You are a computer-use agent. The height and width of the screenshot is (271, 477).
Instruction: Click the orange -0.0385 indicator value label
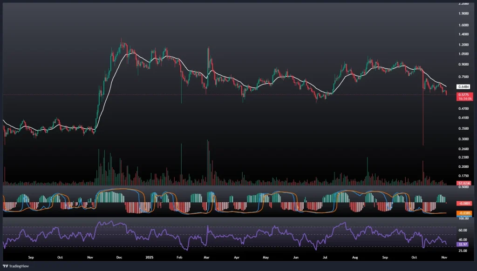pos(463,213)
